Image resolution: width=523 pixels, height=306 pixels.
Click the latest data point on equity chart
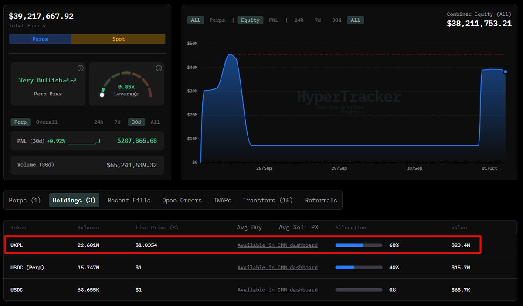point(505,71)
